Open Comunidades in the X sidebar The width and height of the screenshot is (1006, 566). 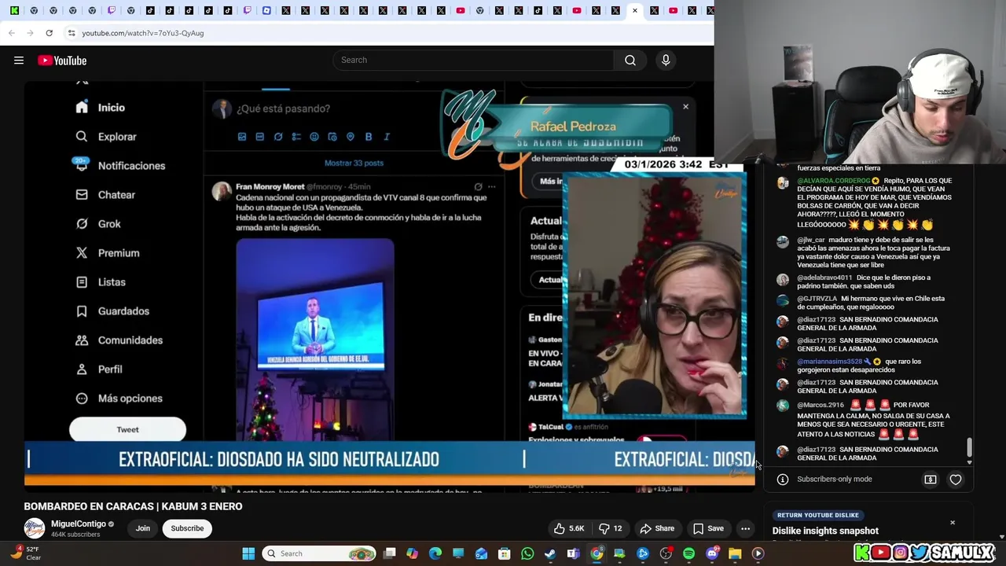(x=119, y=340)
